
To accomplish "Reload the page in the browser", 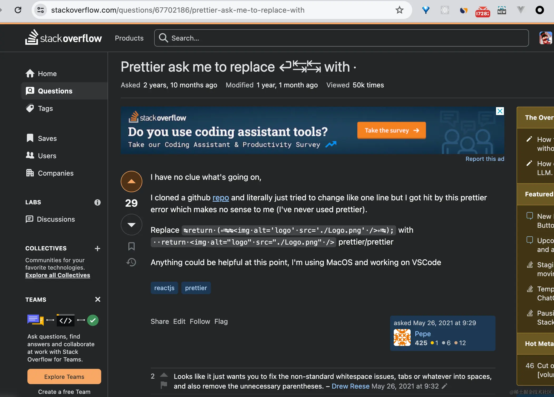I will 18,10.
